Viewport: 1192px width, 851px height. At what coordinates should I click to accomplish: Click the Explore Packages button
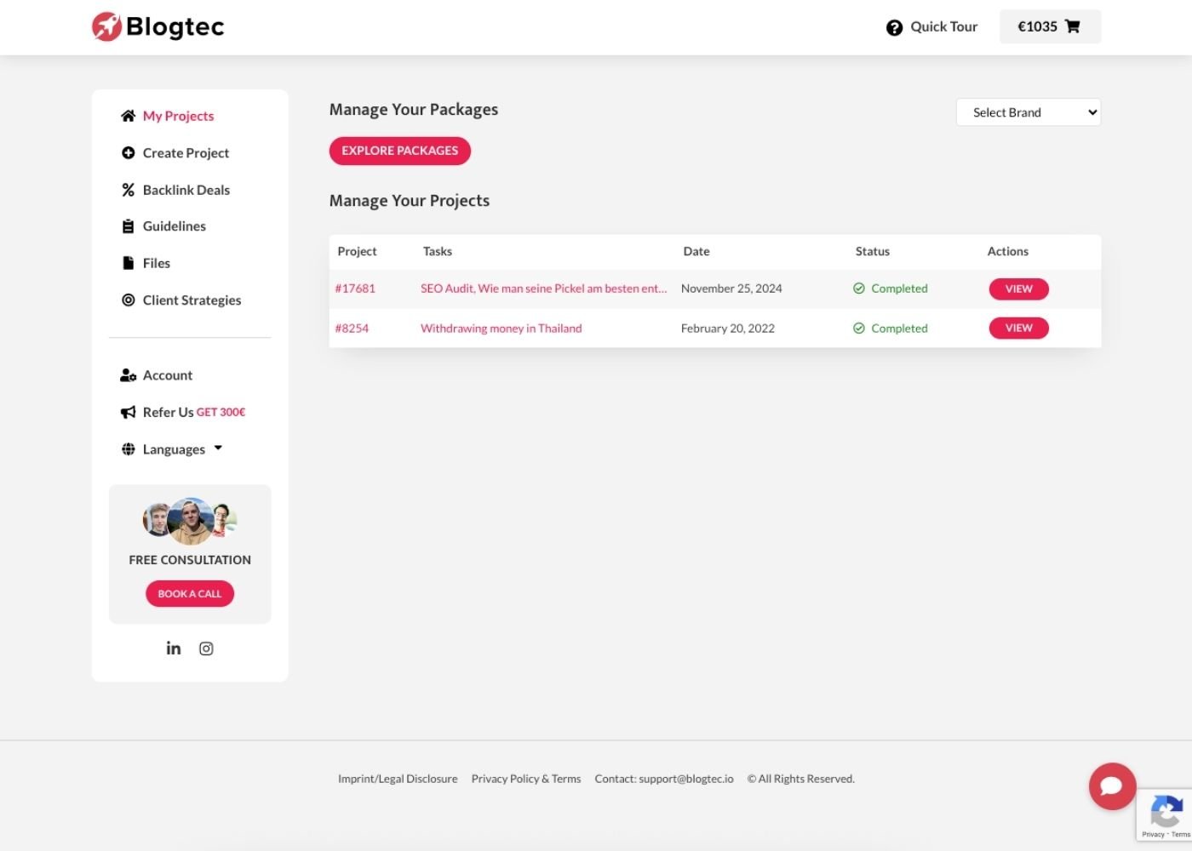coord(400,151)
